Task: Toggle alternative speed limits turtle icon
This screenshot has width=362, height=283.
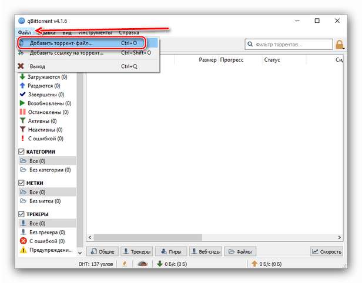Action: (x=143, y=264)
